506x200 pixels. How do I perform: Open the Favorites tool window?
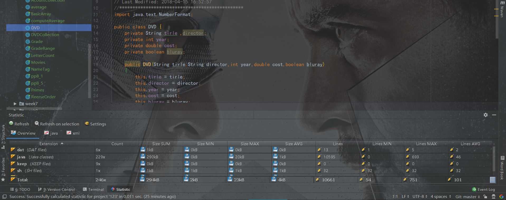pos(3,169)
